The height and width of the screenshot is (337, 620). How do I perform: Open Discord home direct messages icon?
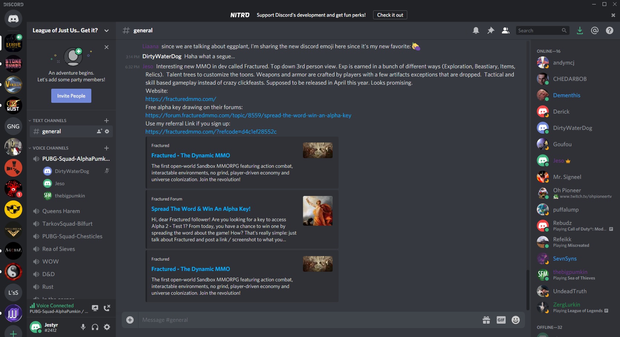[x=13, y=19]
